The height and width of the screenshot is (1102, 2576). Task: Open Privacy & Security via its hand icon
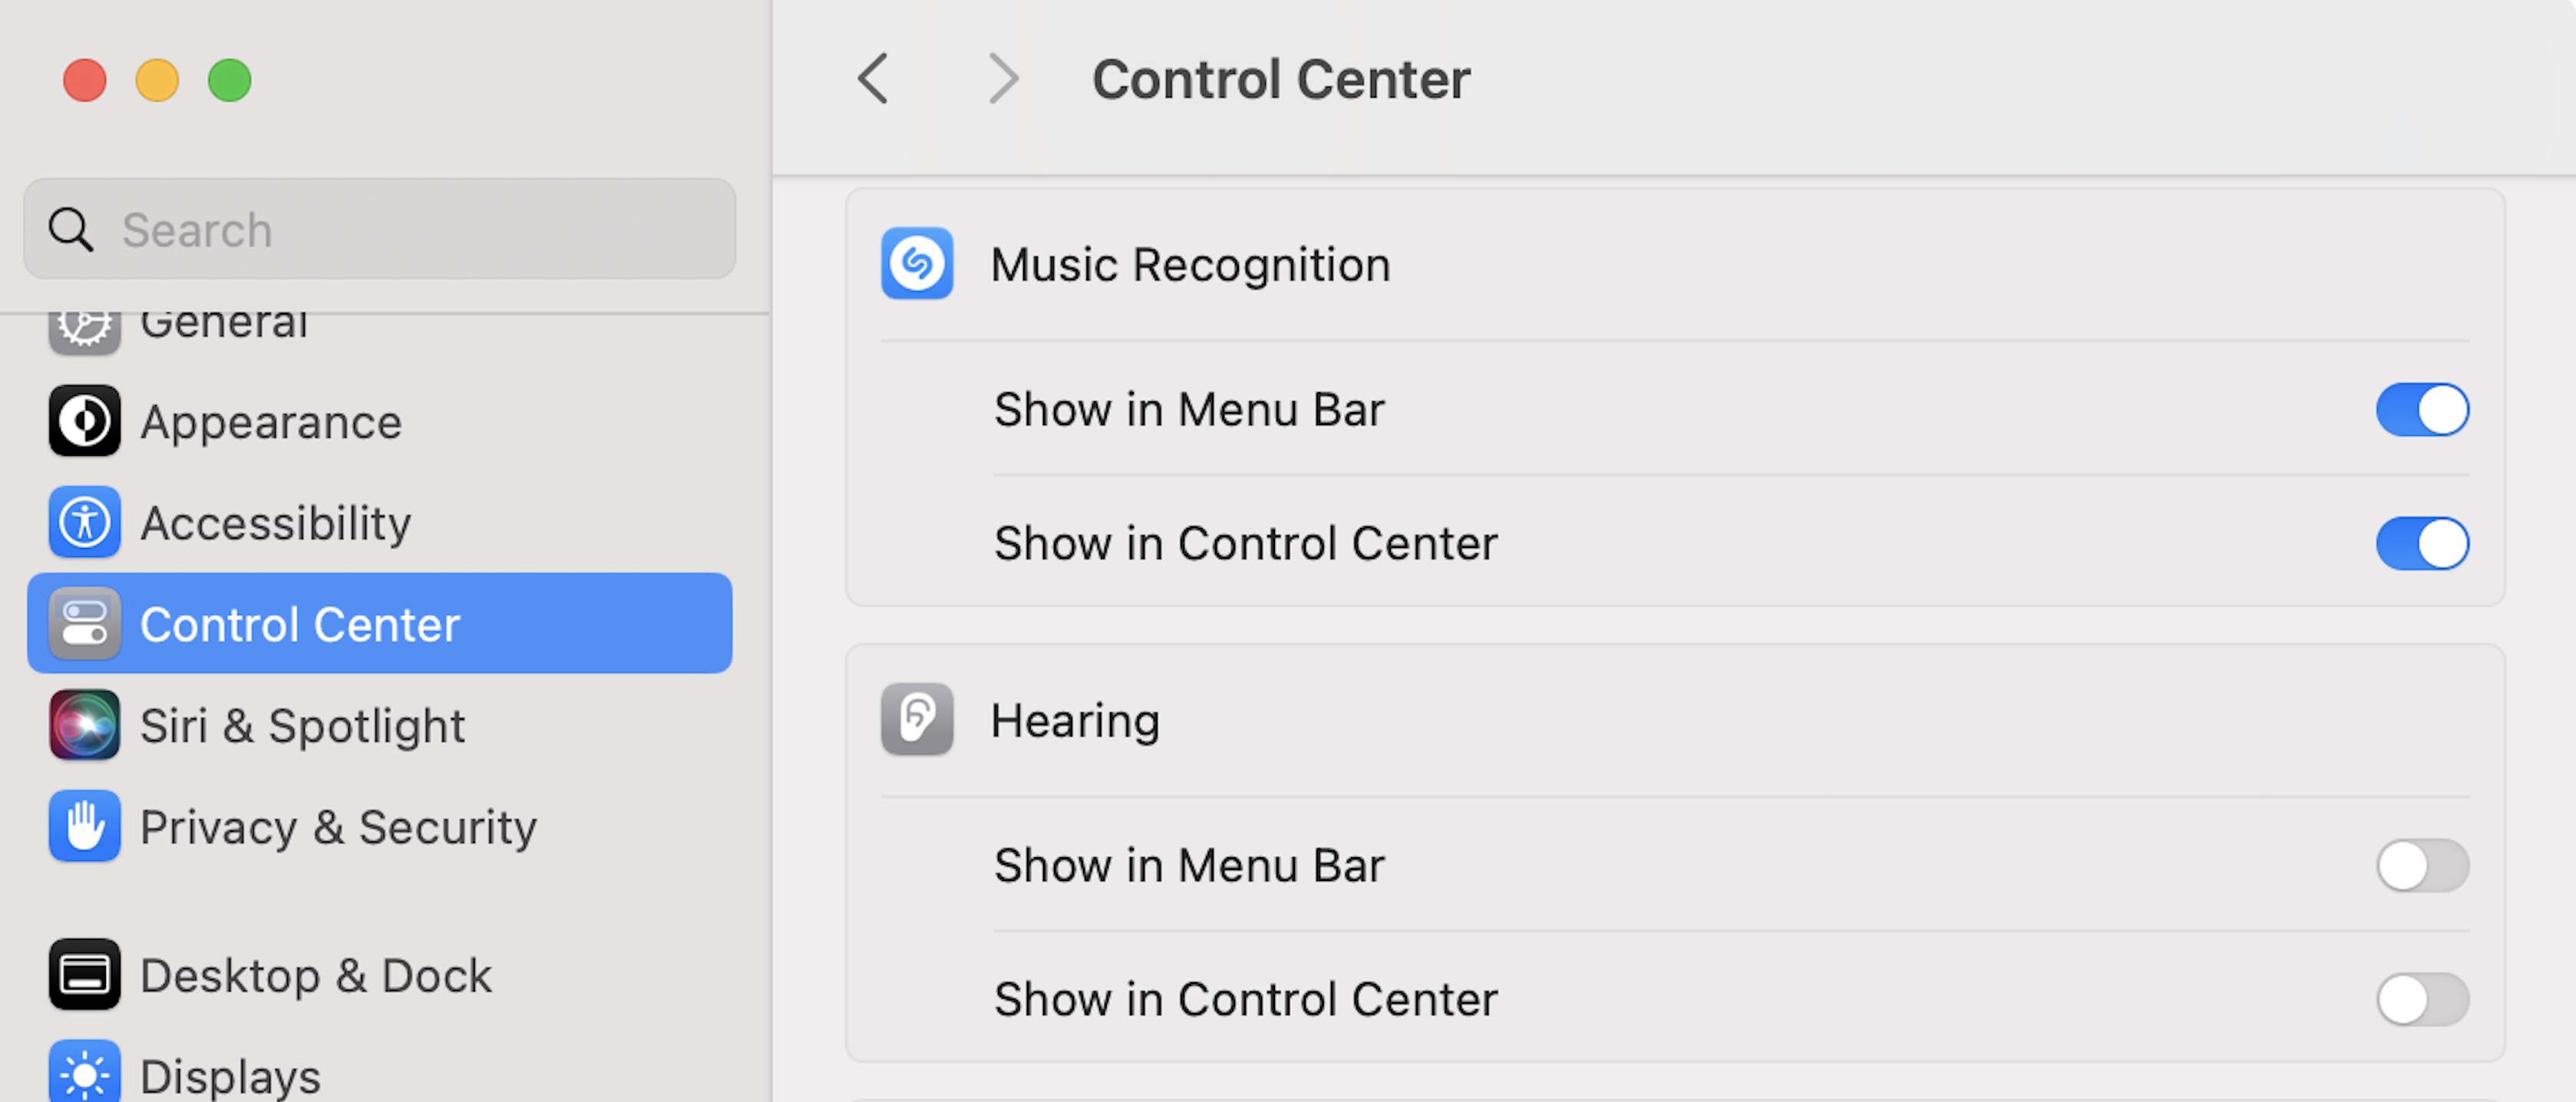pos(84,826)
